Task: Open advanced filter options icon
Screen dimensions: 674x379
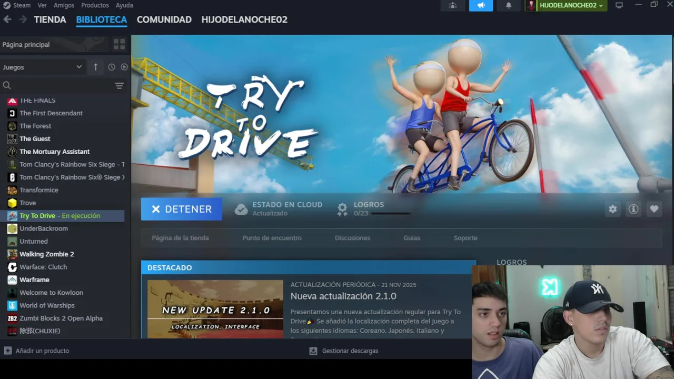Action: click(x=120, y=85)
